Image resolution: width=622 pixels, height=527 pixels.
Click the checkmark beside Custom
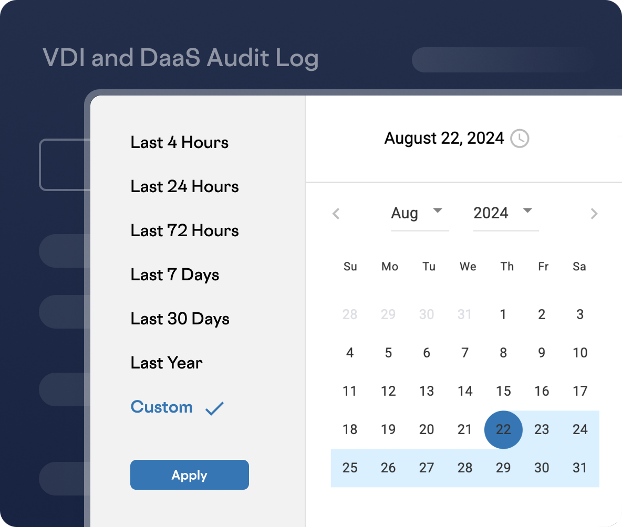215,408
